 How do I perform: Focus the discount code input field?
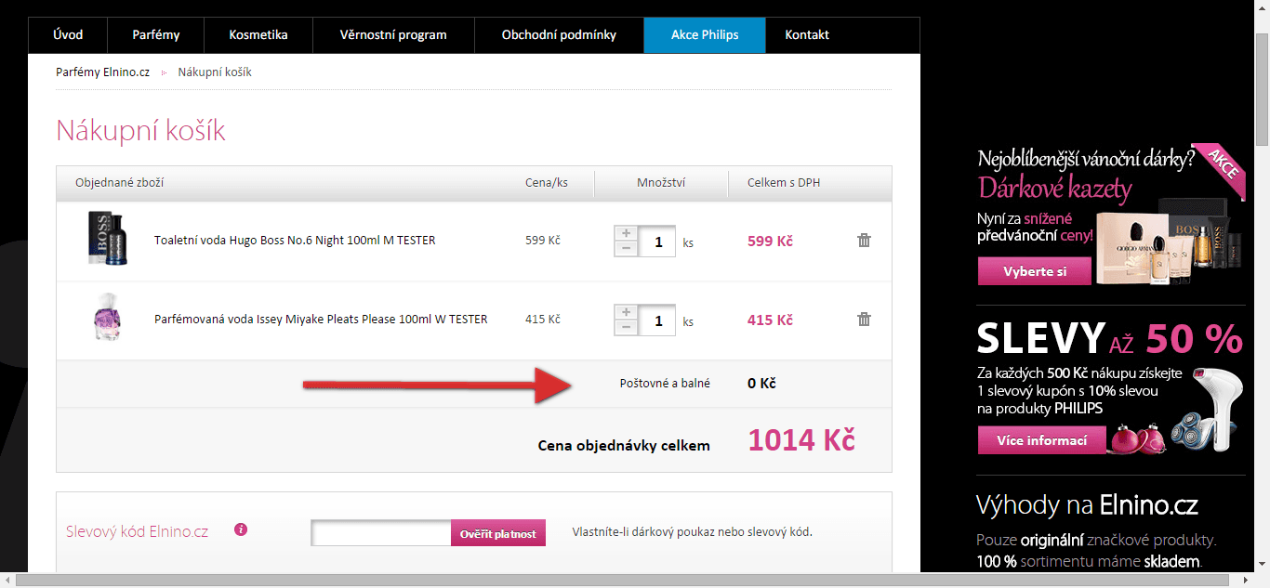[x=381, y=533]
